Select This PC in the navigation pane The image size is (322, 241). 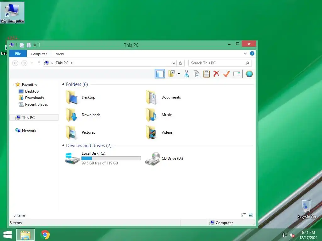click(x=34, y=117)
